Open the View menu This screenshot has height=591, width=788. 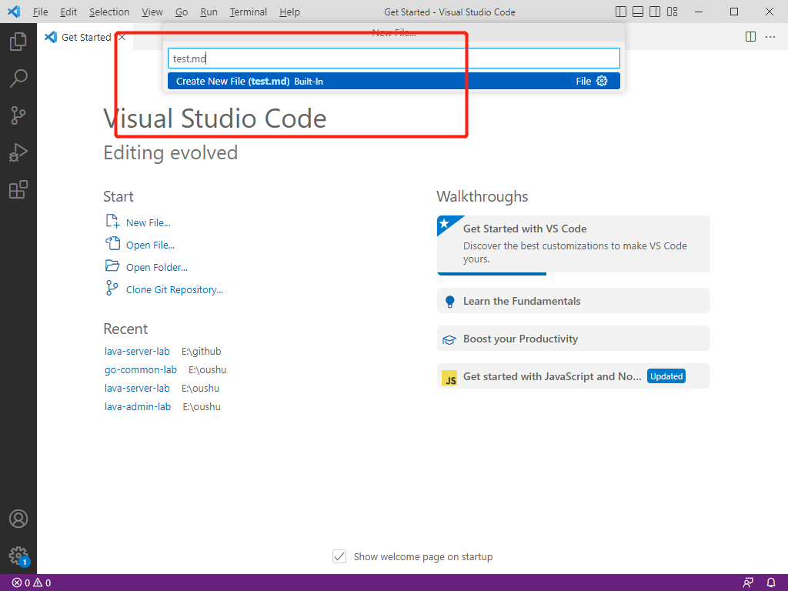click(x=152, y=12)
